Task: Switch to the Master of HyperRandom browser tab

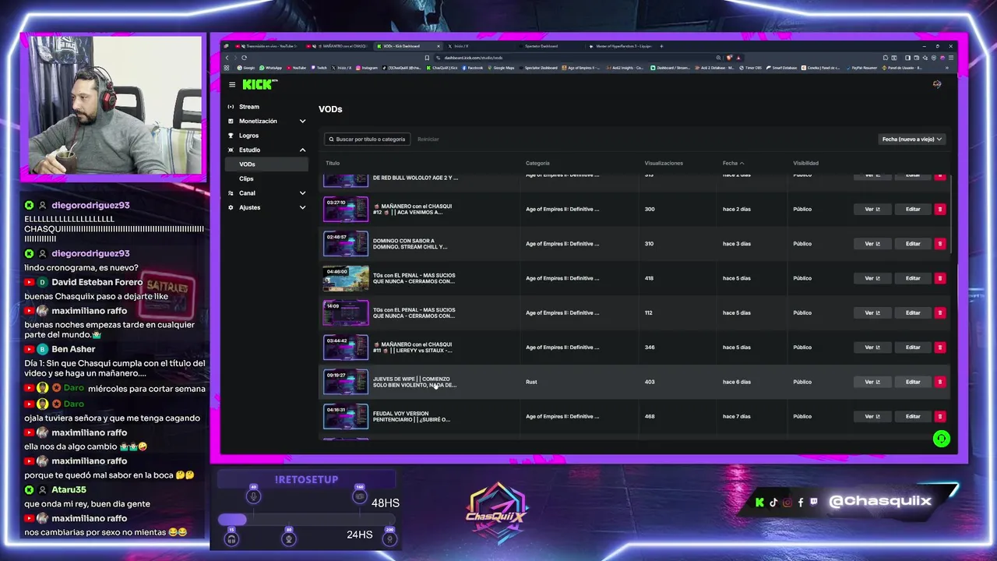Action: pos(623,46)
